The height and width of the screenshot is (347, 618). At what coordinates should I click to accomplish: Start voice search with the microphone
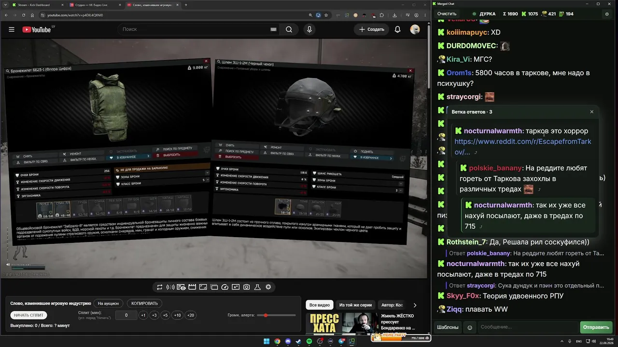309,29
